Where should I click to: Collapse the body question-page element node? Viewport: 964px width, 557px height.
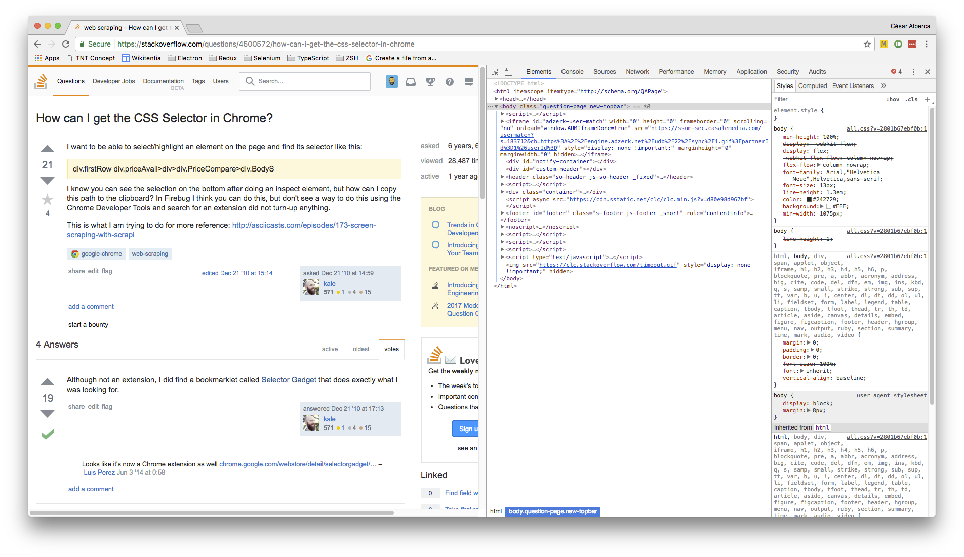tap(496, 106)
